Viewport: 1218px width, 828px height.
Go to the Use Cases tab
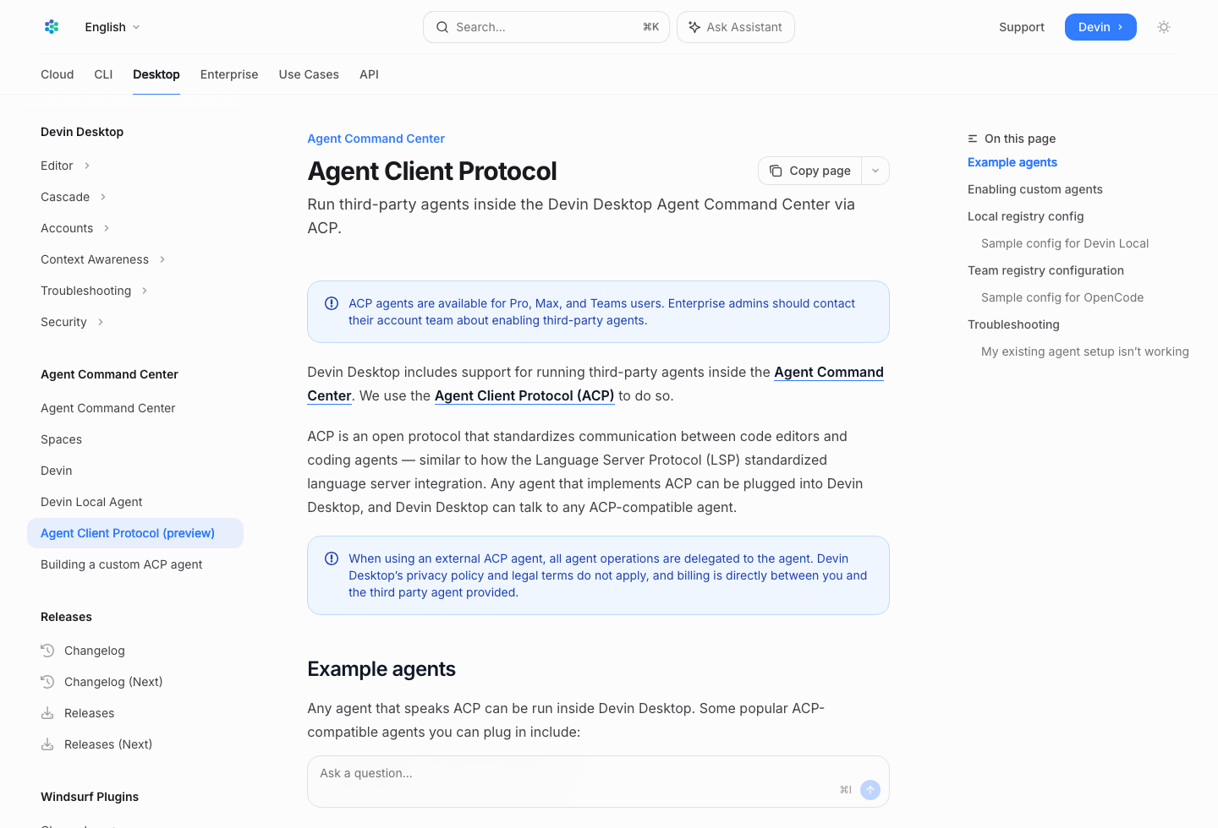point(309,74)
